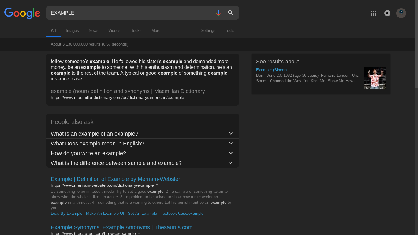
Task: Click the macmillandictionary.com URL
Action: [x=118, y=98]
